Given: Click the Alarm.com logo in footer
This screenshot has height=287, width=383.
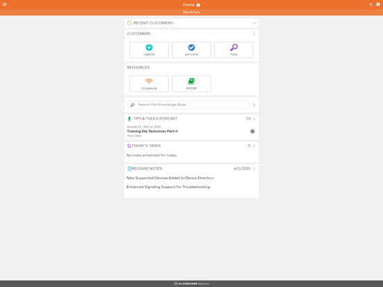Looking at the screenshot, I should pyautogui.click(x=191, y=284).
